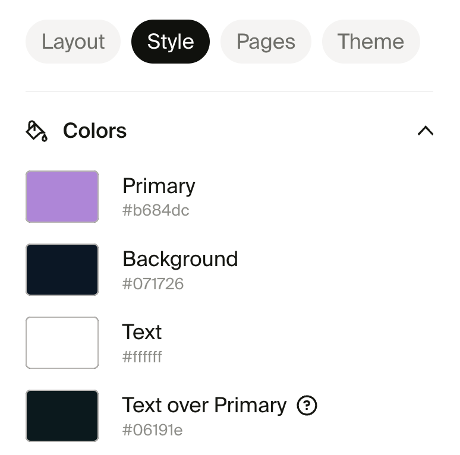The width and height of the screenshot is (460, 455).
Task: Open the Text over Primary swatch
Action: tap(62, 416)
